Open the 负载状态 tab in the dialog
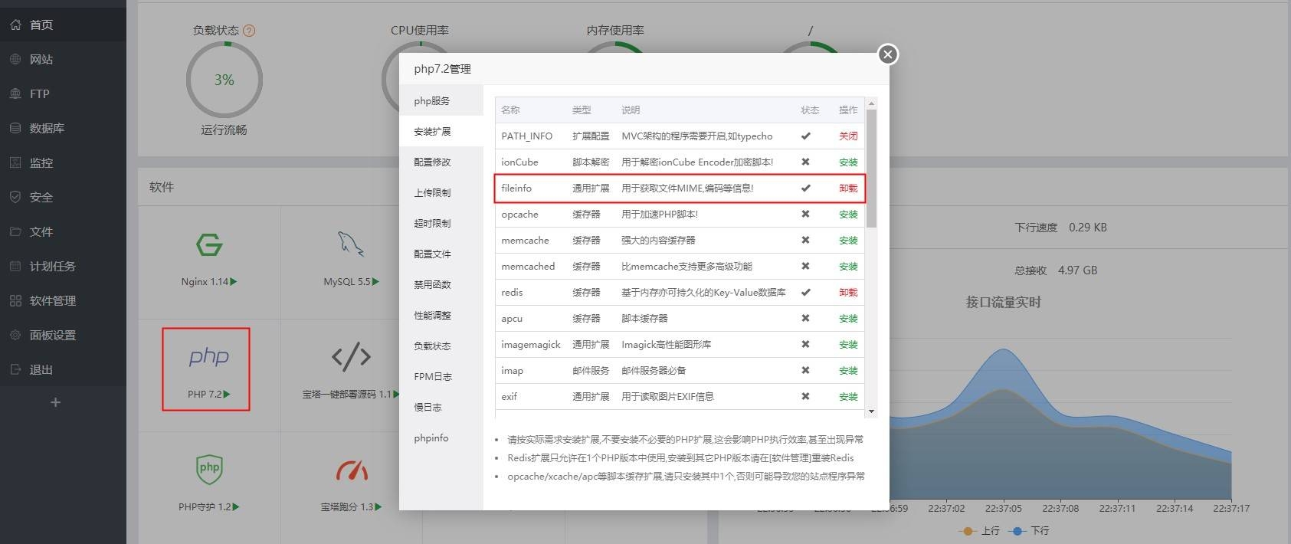The width and height of the screenshot is (1291, 544). (441, 346)
